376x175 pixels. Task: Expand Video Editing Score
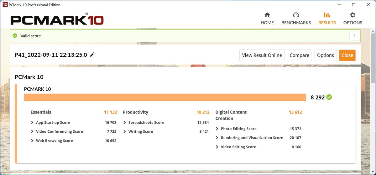(217, 147)
